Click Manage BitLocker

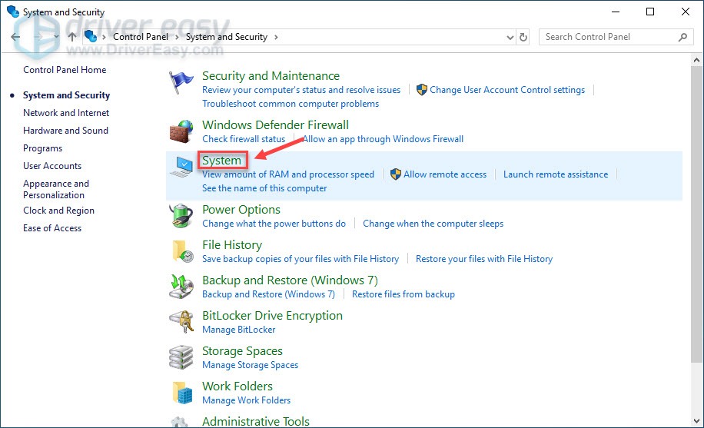click(239, 330)
